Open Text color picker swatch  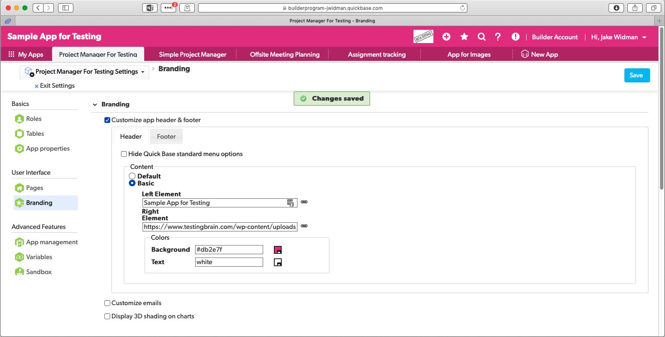coord(278,262)
